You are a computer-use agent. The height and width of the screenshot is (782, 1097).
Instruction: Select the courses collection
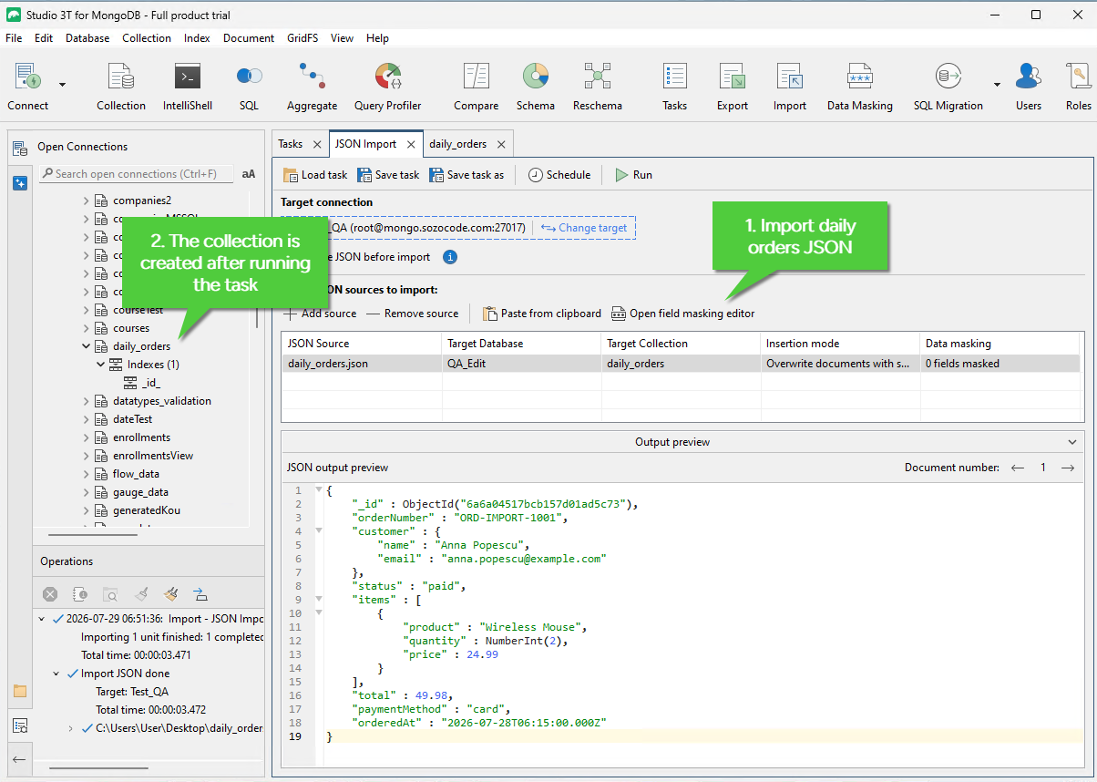pyautogui.click(x=131, y=328)
